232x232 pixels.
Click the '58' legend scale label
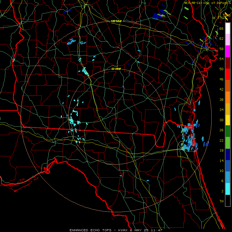point(221,49)
